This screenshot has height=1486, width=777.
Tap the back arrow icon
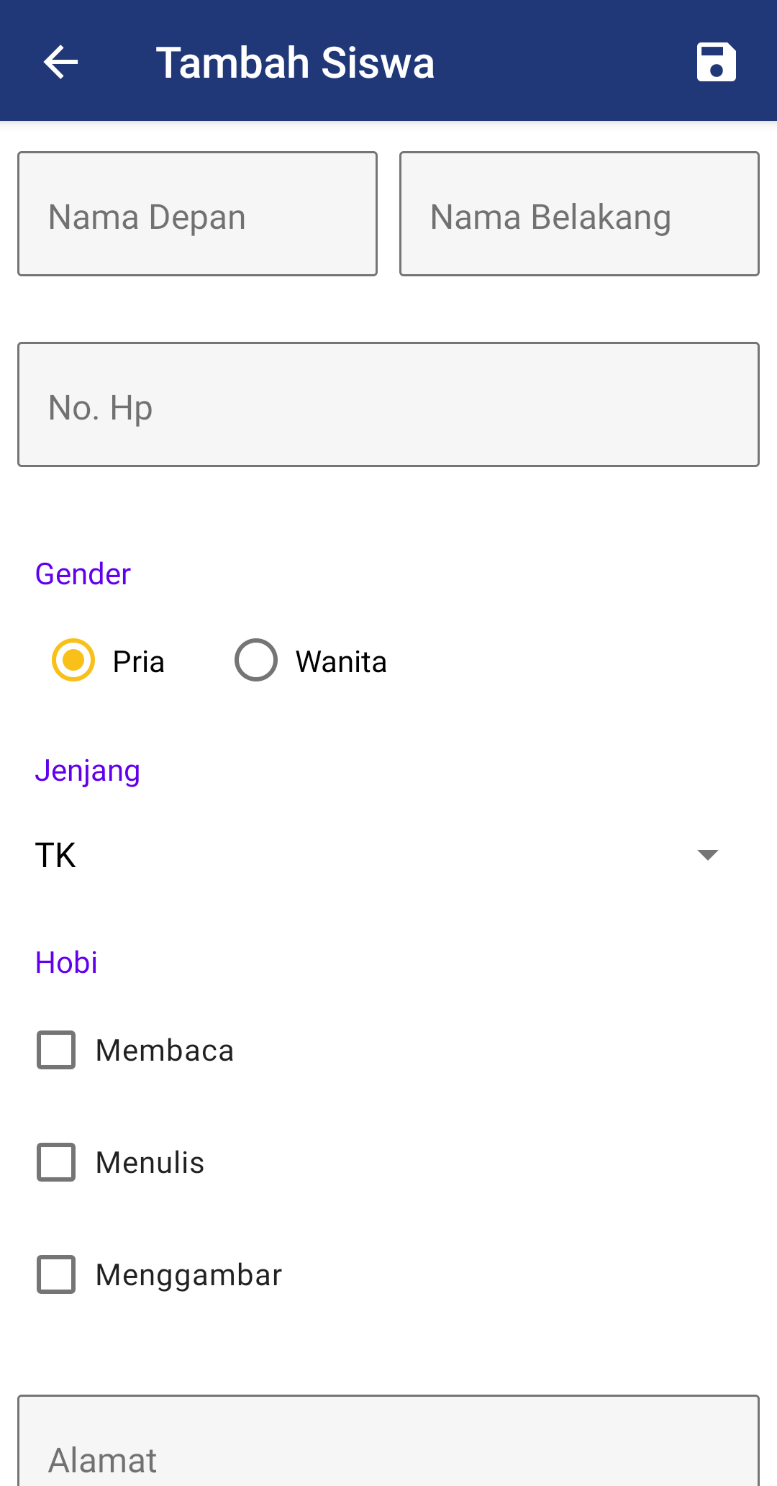point(61,62)
